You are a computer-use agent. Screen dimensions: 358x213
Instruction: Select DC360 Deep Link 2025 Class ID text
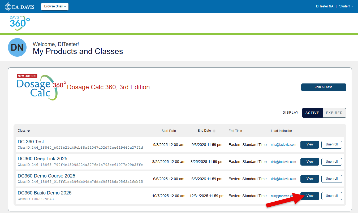point(87,165)
